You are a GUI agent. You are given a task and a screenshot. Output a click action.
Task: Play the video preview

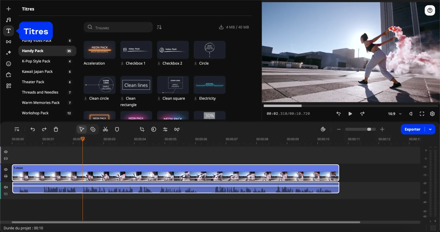[x=350, y=114]
